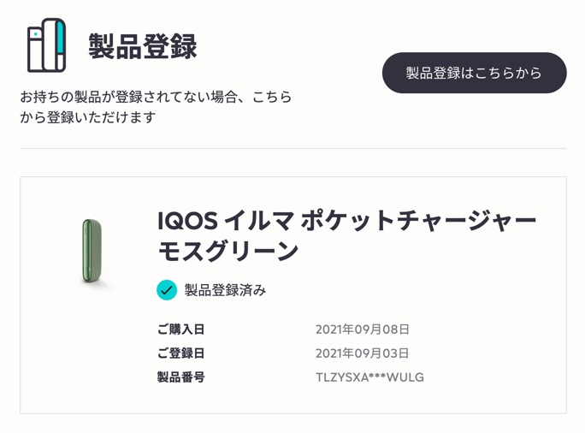Click the product registration device icon
585x433 pixels.
click(46, 45)
